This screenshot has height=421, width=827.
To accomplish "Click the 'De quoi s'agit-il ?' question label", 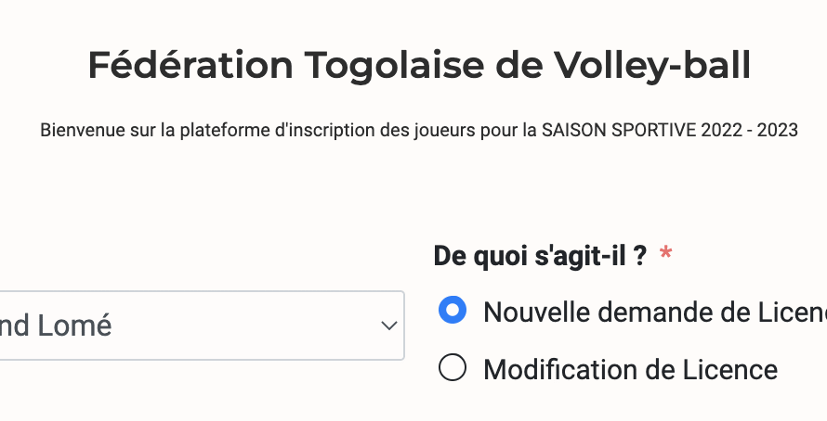I will pos(540,255).
